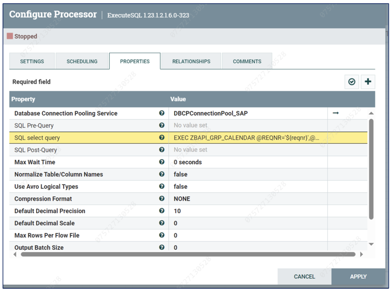This screenshot has width=390, height=290.
Task: Click the horizontal scrollbar right arrow
Action: click(361, 254)
